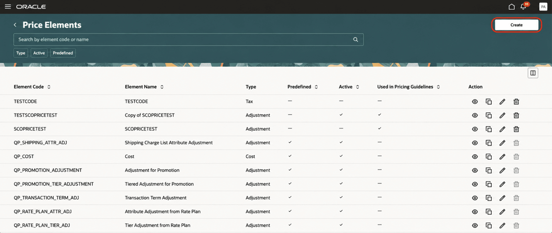
Task: Select the TESTCODE element code cell
Action: (x=25, y=101)
